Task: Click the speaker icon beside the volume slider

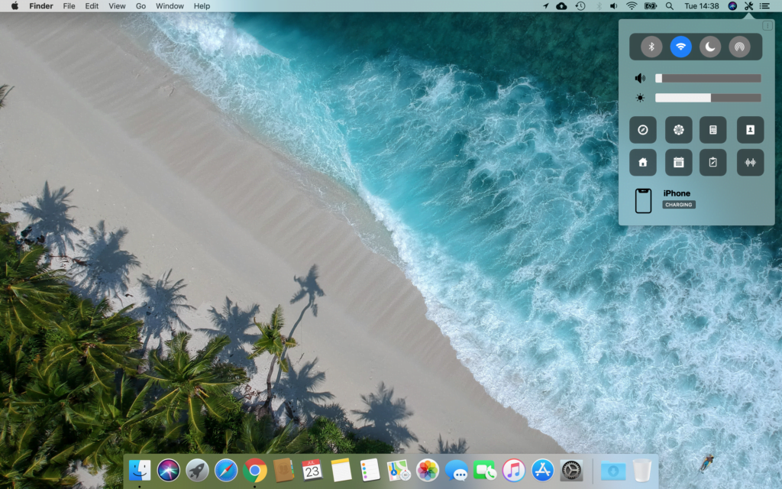Action: click(640, 79)
